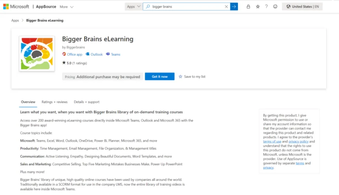Image resolution: width=339 pixels, height=195 pixels.
Task: Click the Additional purchase may be required text
Action: tap(108, 77)
